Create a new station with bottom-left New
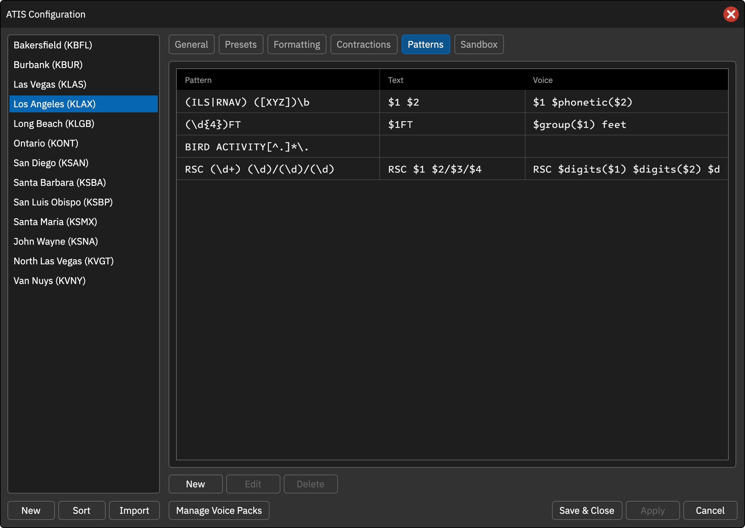The width and height of the screenshot is (745, 528). 31,510
